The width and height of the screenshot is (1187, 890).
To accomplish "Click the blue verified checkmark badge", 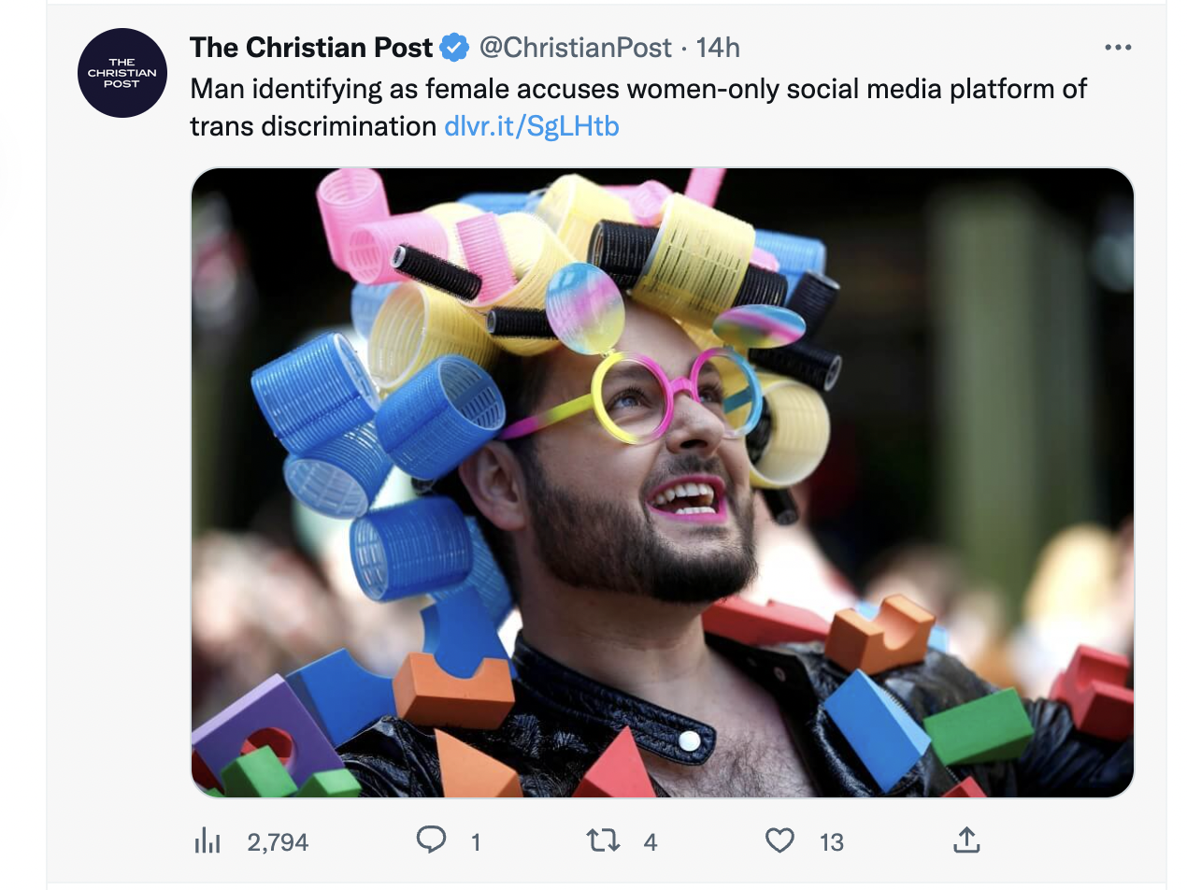I will (x=454, y=47).
